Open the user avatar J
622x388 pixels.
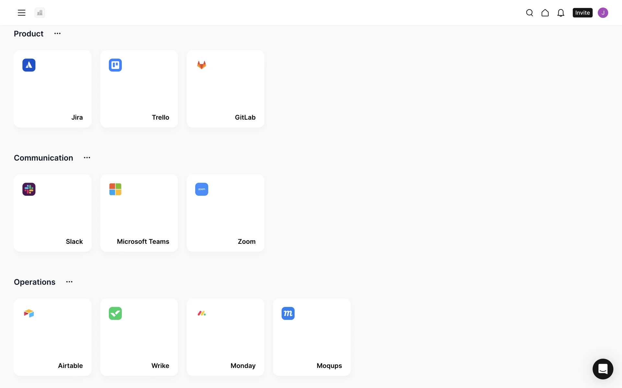(603, 13)
